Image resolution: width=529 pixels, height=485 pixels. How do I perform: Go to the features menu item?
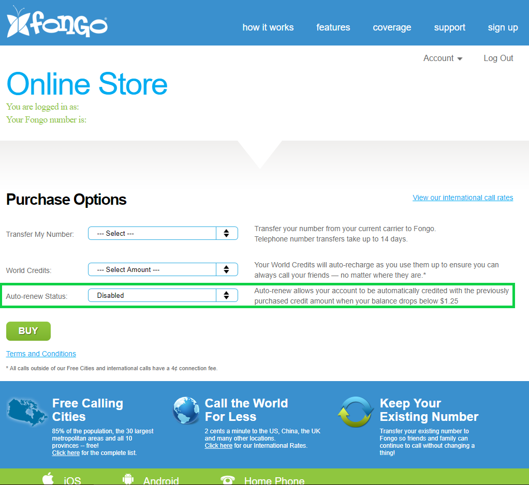coord(333,27)
